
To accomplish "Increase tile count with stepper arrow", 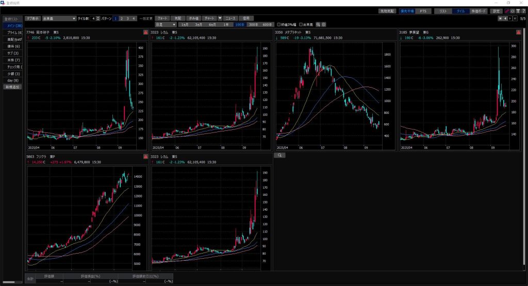I will pyautogui.click(x=98, y=17).
